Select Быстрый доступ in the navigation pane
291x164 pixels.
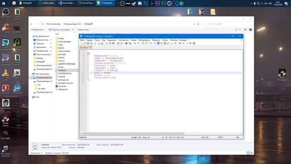(42, 36)
